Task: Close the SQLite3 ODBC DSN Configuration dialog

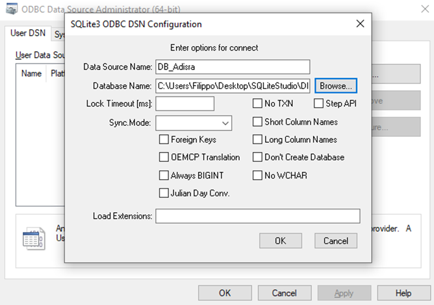Action: pyautogui.click(x=360, y=24)
